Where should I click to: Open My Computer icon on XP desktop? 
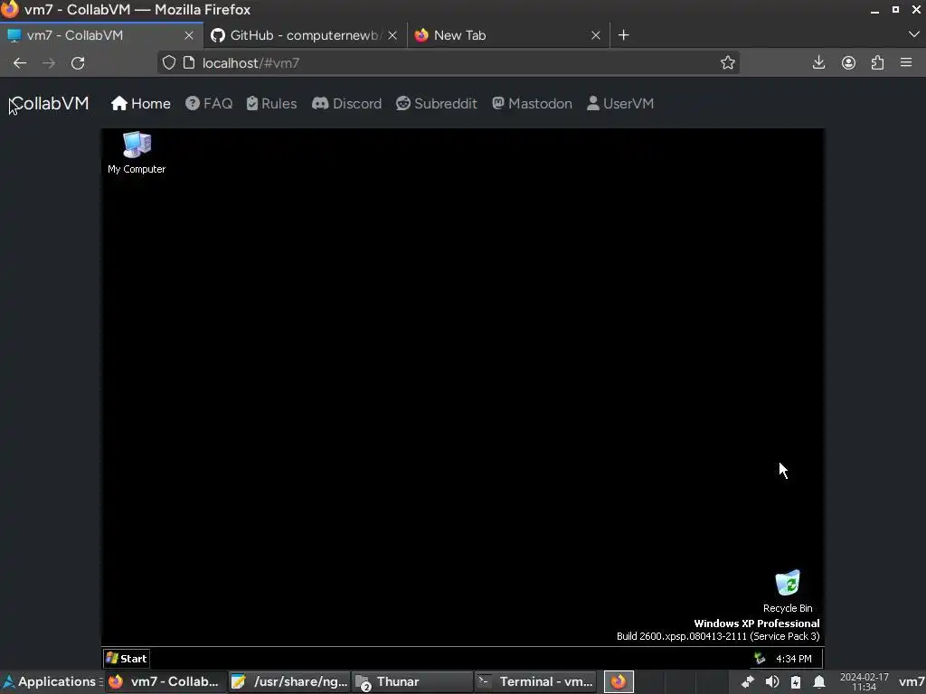click(137, 152)
